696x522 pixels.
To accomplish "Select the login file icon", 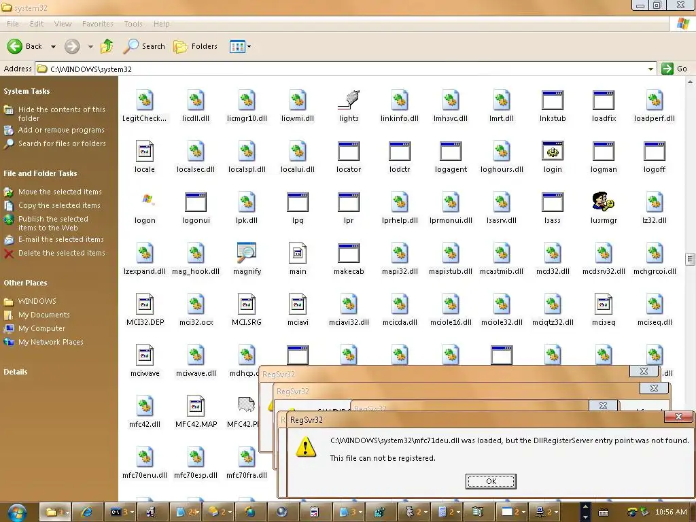I will [553, 151].
